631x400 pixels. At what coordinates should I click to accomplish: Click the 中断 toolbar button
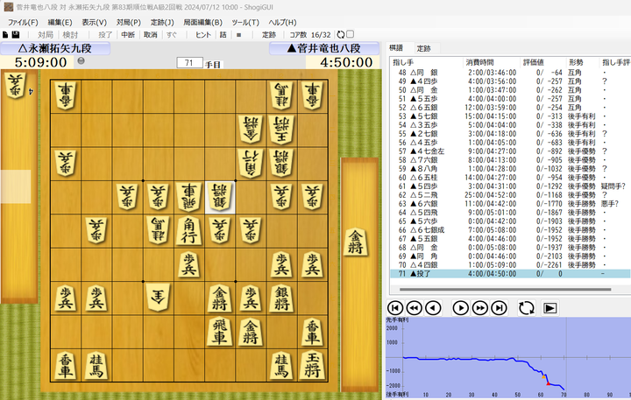pyautogui.click(x=128, y=35)
